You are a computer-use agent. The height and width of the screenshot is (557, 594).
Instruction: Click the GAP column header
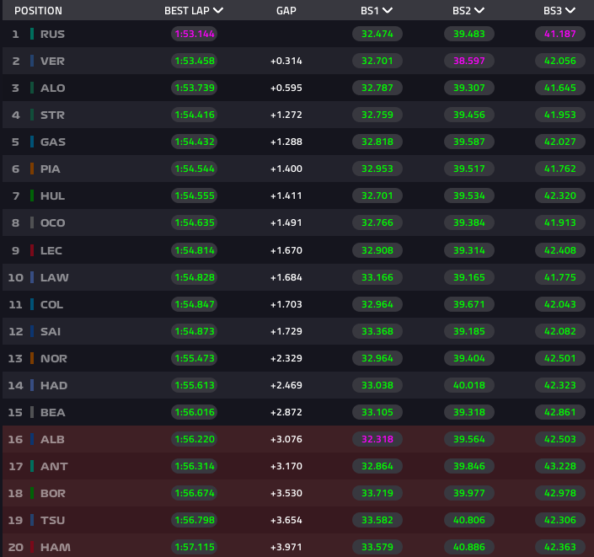click(x=286, y=11)
